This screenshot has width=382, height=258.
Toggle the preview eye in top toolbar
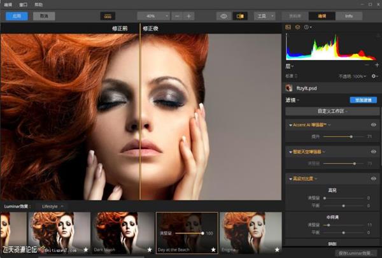223,15
